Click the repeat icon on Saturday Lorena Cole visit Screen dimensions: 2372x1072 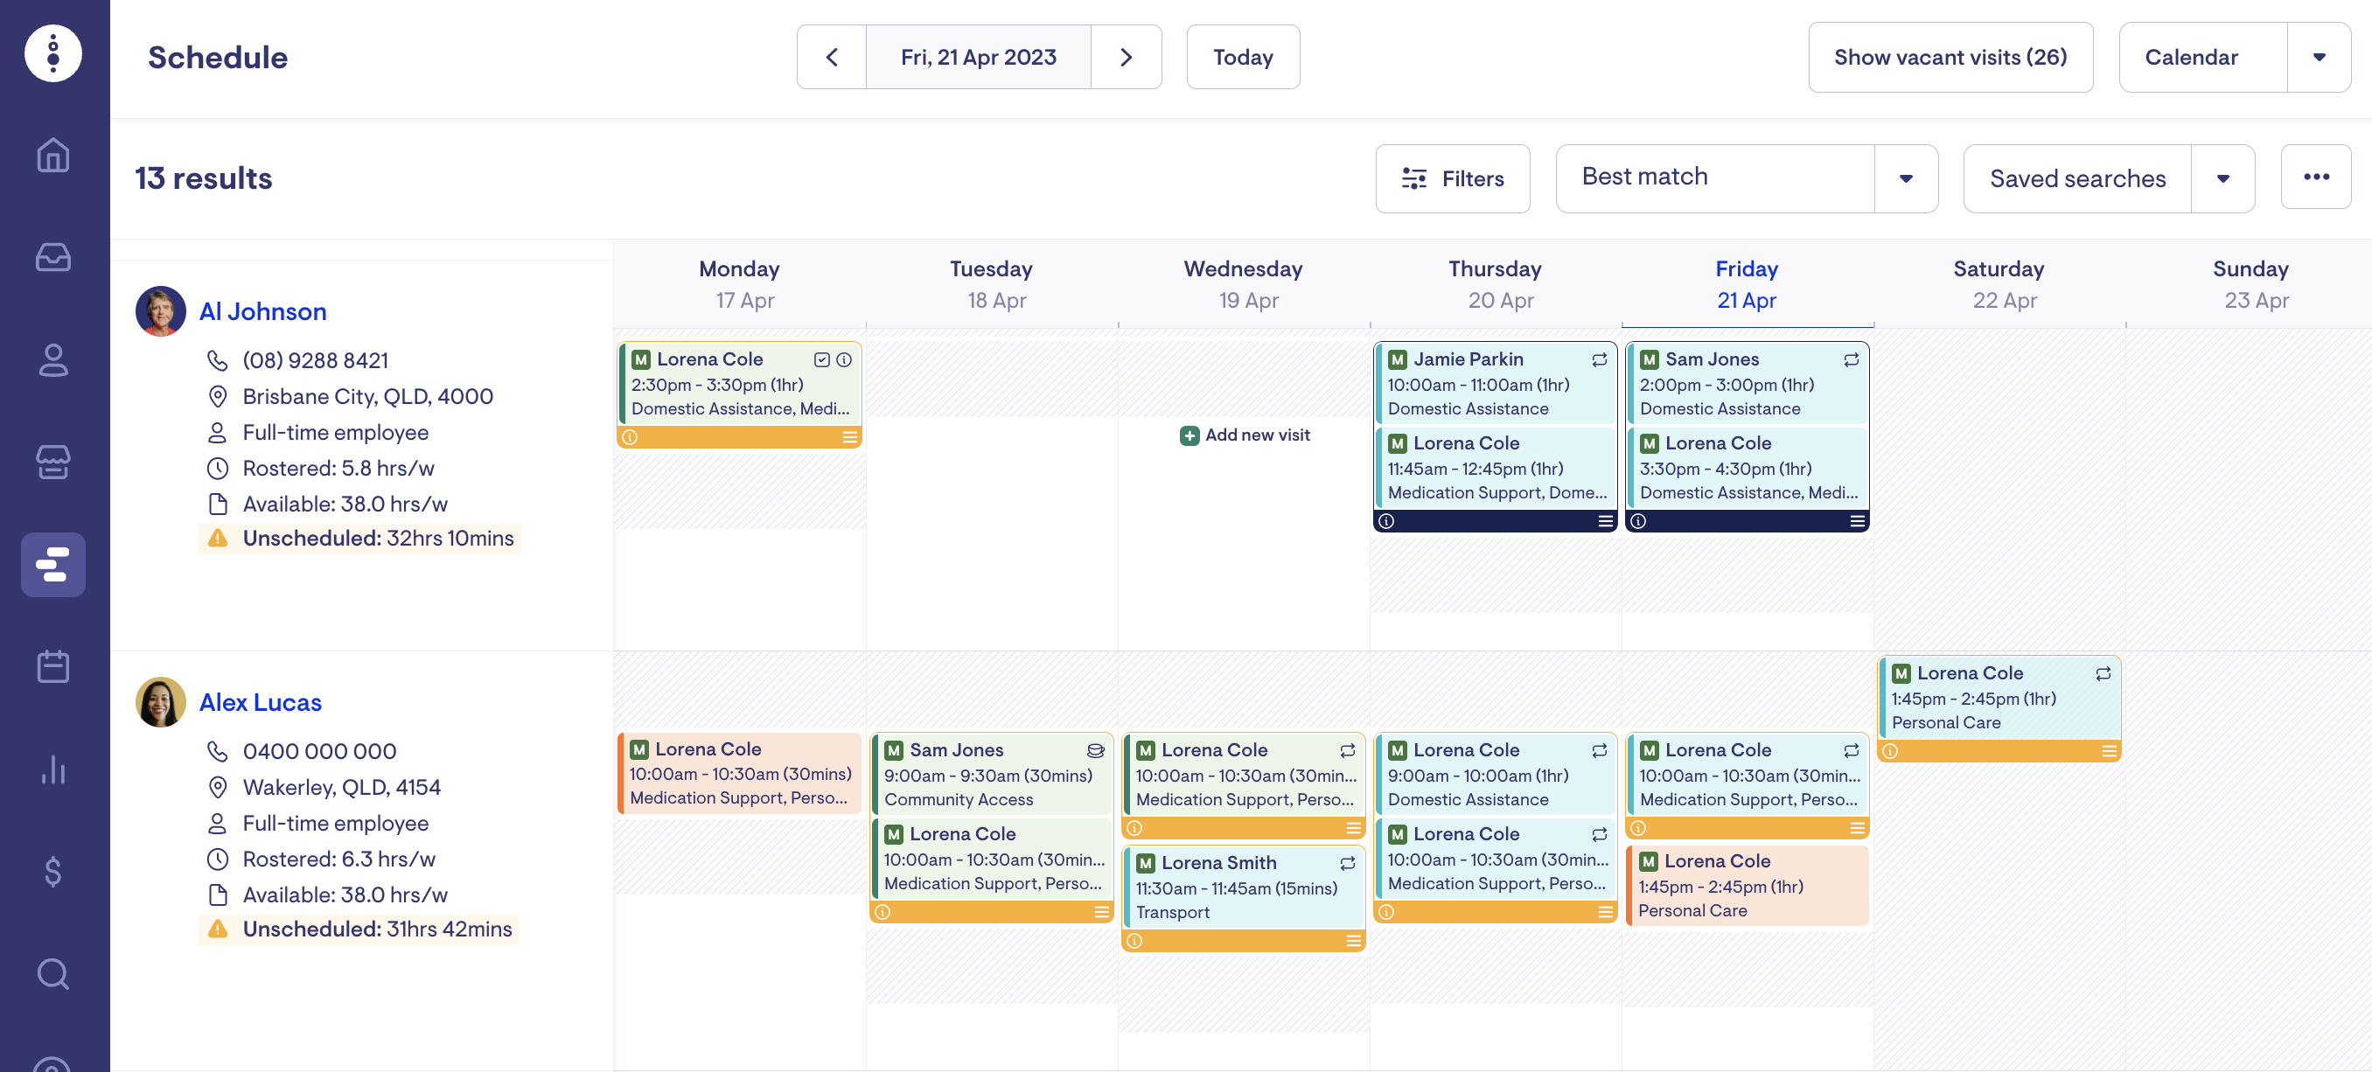[2103, 673]
